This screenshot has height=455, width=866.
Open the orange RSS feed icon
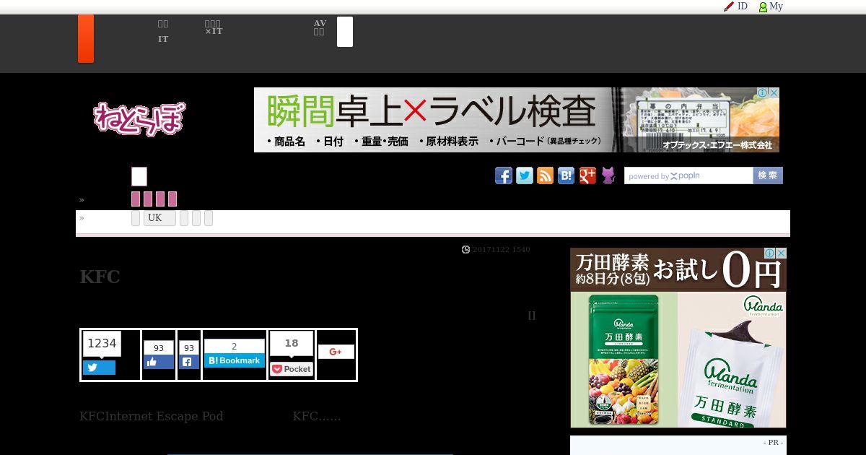[546, 175]
